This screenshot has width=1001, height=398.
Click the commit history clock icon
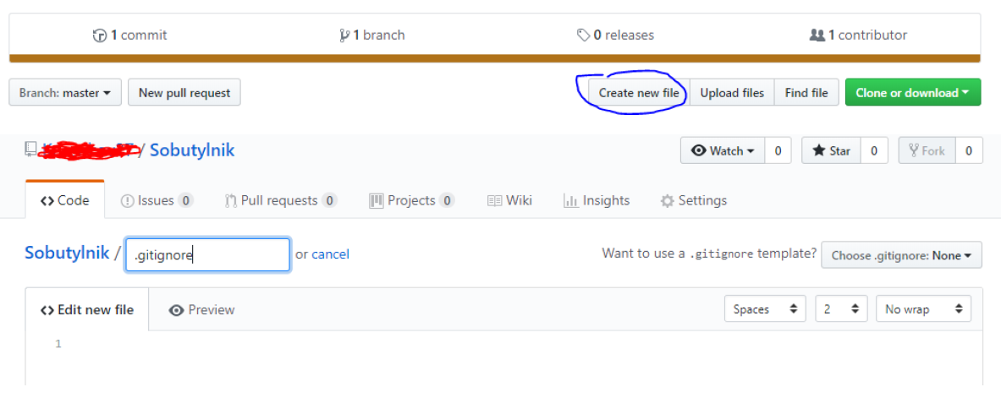tap(100, 35)
